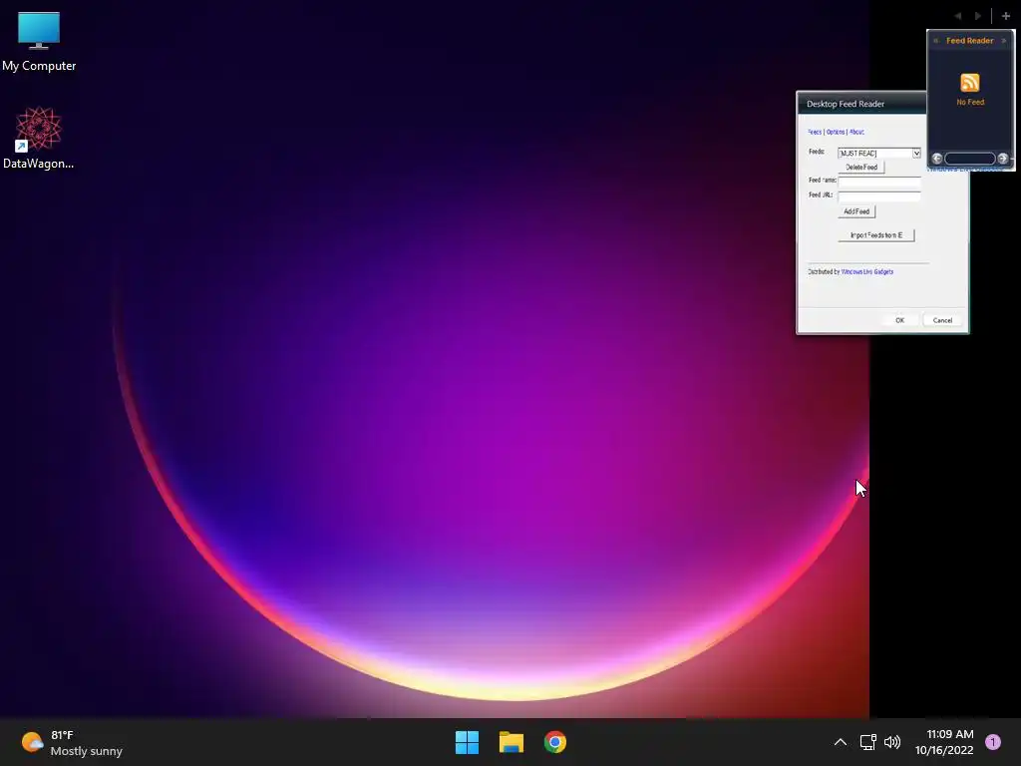Open volume control in system tray
The image size is (1021, 766).
point(892,742)
